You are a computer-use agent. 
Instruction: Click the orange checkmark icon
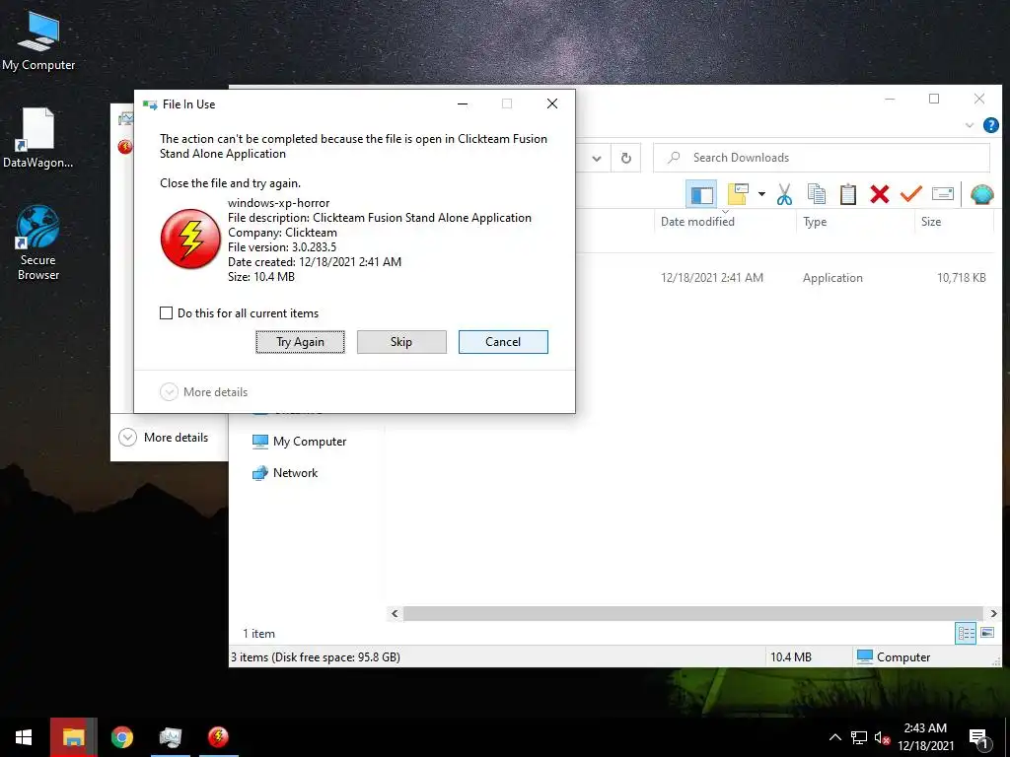click(910, 194)
